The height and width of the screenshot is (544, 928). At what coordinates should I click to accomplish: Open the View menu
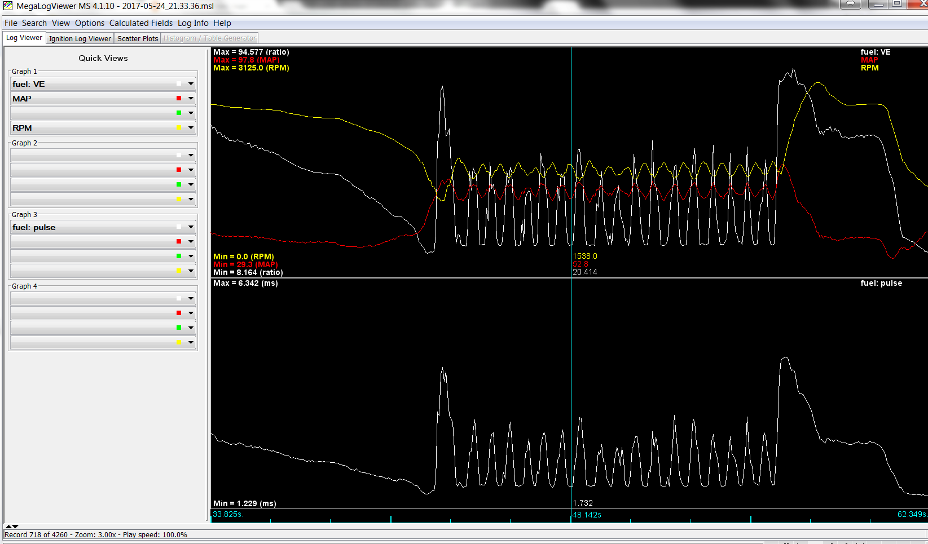pyautogui.click(x=61, y=23)
